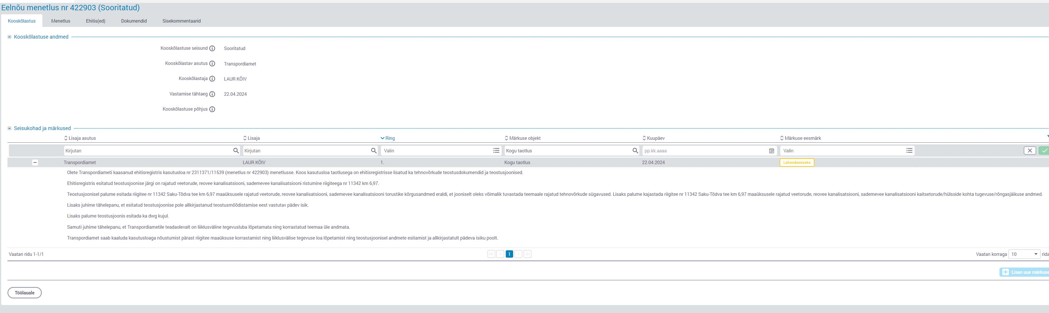Collapse the Transpordiamet row details
This screenshot has width=1049, height=313.
35,163
